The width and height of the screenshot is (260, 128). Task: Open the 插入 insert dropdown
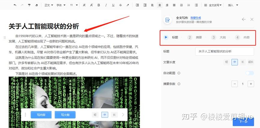point(233,5)
